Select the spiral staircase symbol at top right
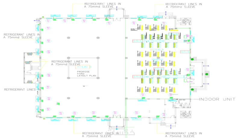The image size is (241, 138). click(185, 21)
